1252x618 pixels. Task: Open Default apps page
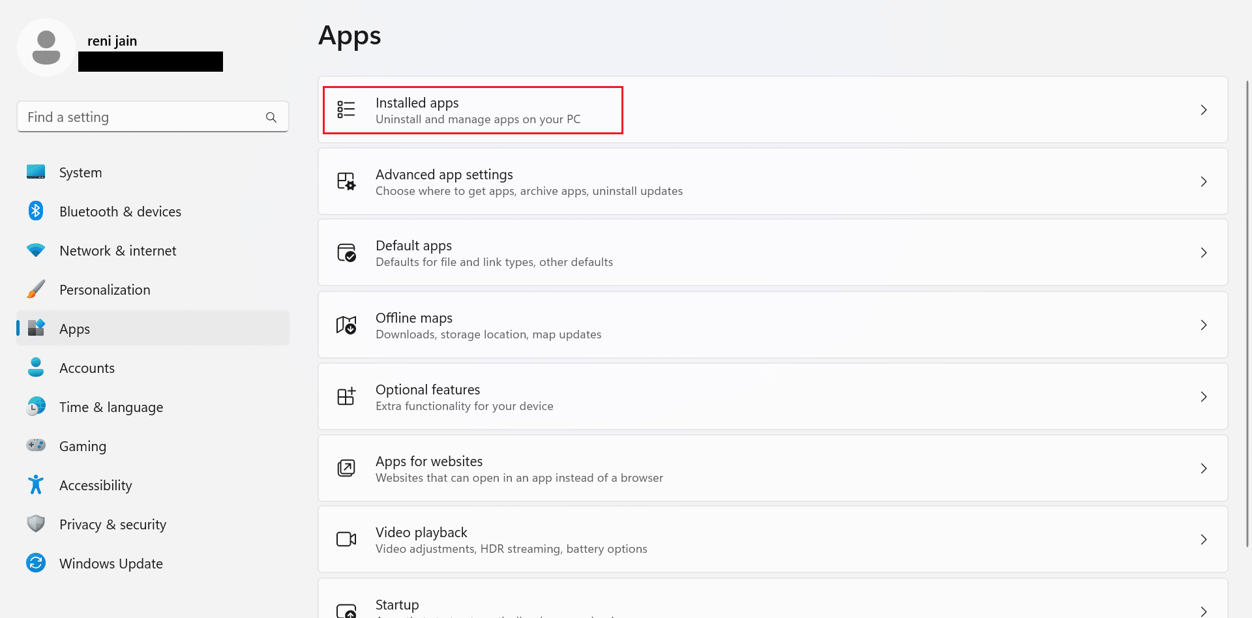point(773,252)
